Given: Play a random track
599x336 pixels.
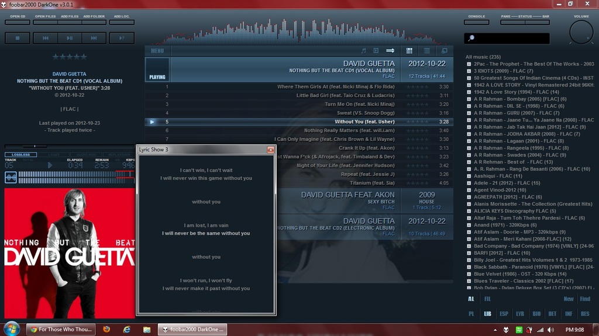Looking at the screenshot, I should (122, 38).
